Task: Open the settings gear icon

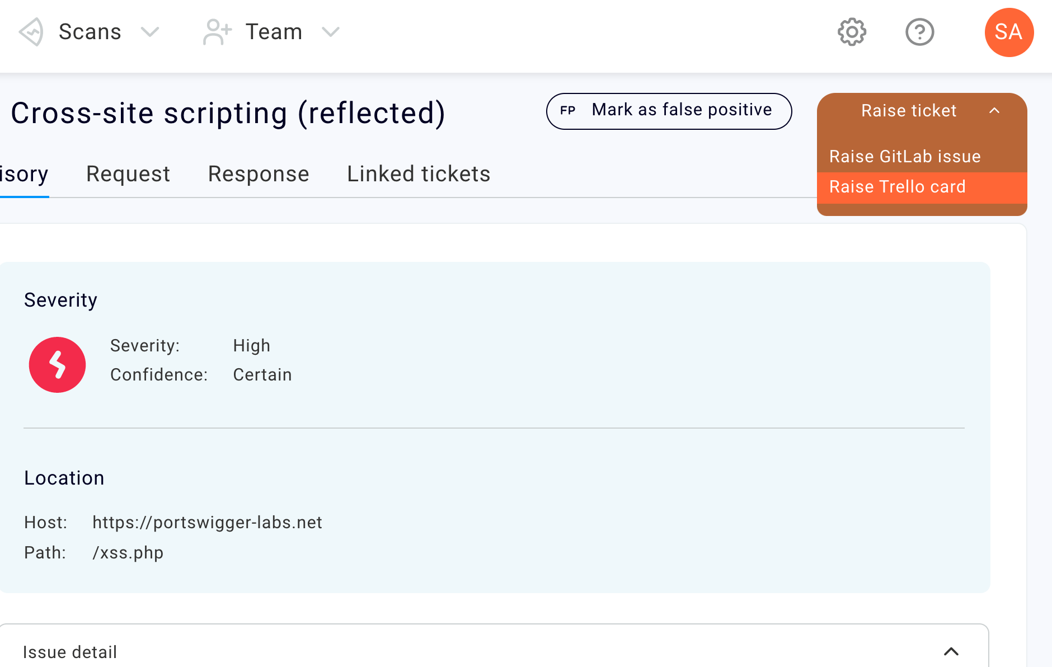Action: click(852, 32)
